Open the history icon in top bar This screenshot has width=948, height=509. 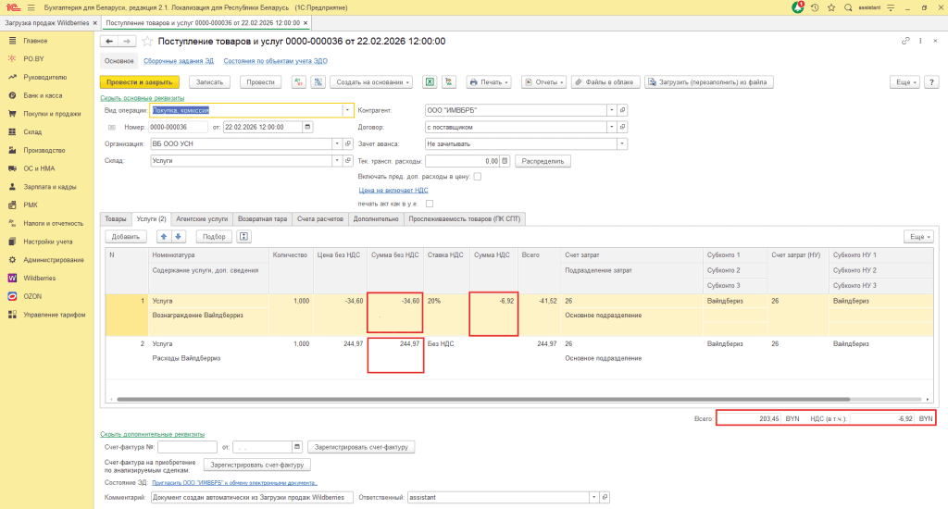coord(815,7)
